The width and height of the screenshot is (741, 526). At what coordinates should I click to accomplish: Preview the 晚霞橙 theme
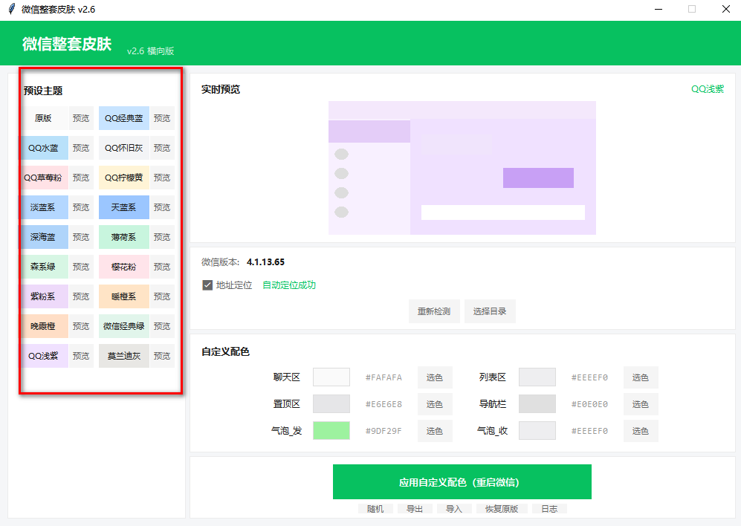(81, 327)
